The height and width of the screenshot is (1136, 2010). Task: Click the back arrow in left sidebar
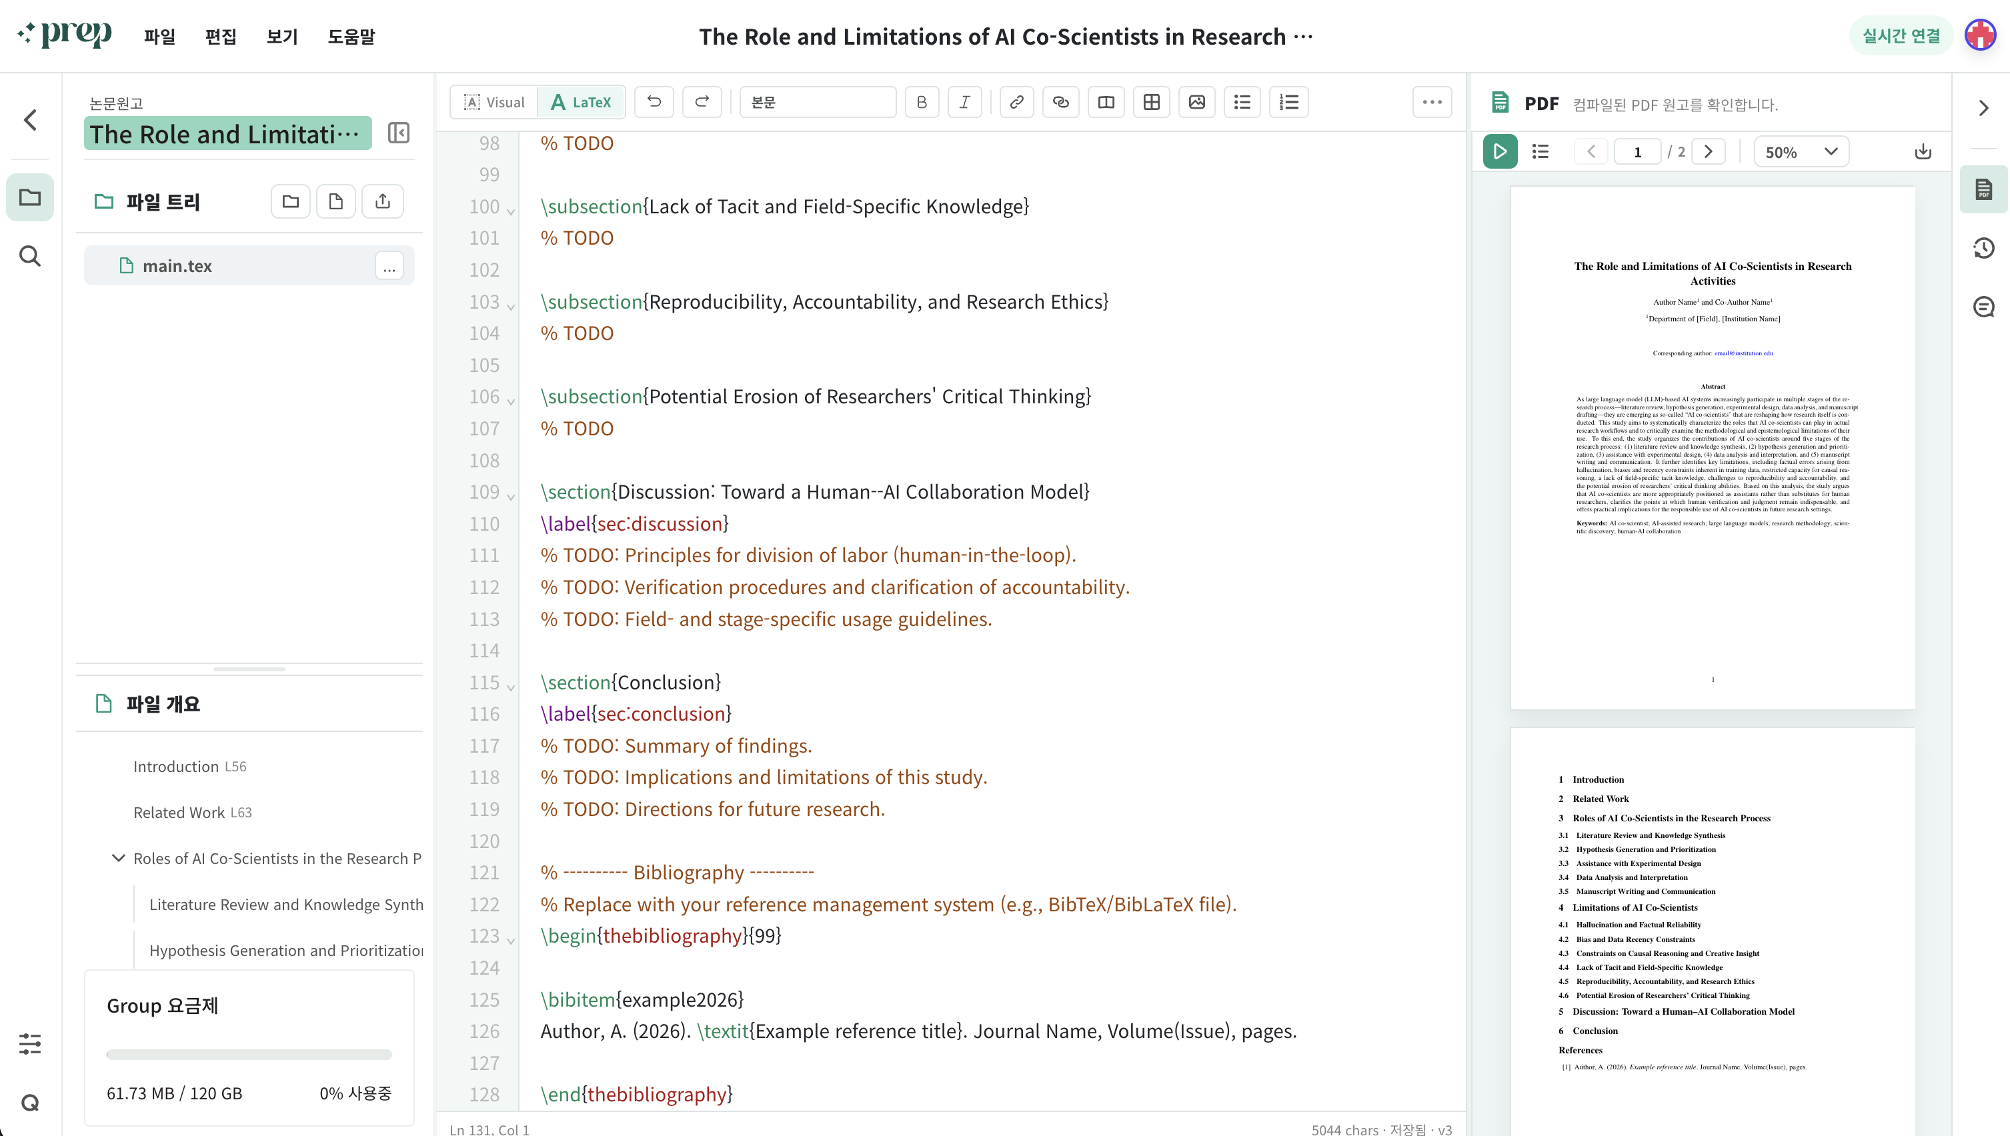[x=29, y=119]
